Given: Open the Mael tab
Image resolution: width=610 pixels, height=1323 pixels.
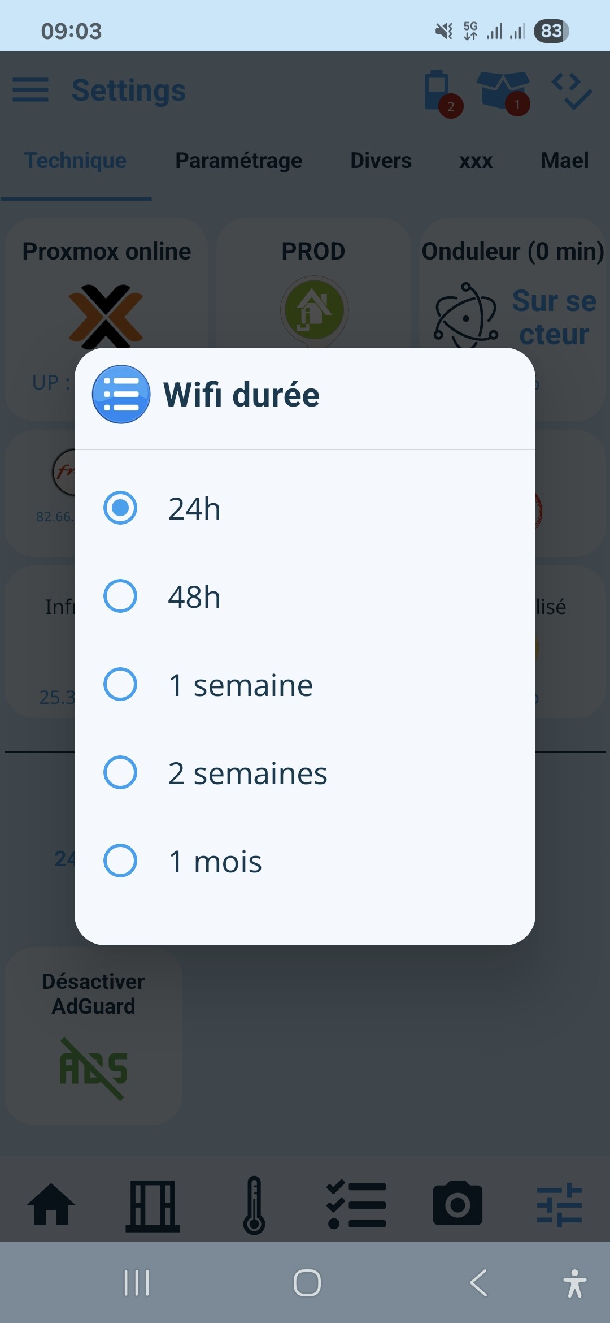Looking at the screenshot, I should click(x=564, y=161).
